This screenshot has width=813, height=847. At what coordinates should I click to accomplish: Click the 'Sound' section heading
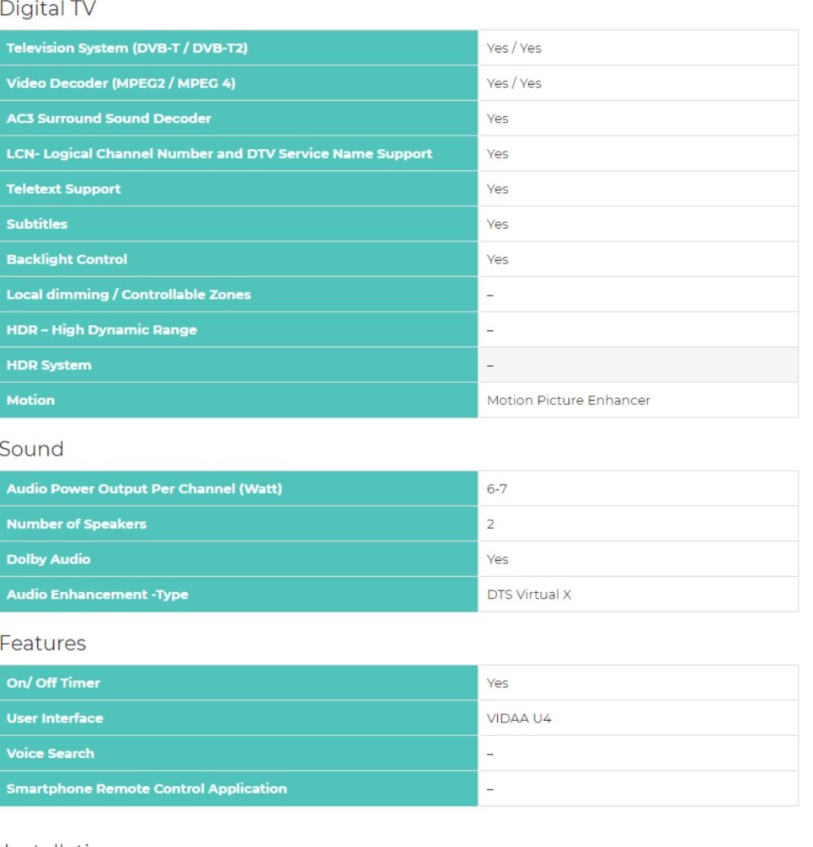31,449
